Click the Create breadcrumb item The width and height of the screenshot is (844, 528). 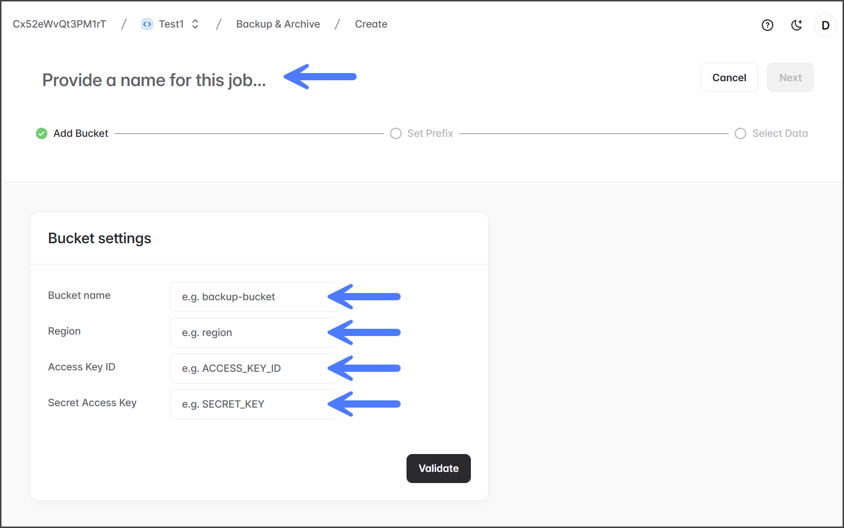(371, 24)
